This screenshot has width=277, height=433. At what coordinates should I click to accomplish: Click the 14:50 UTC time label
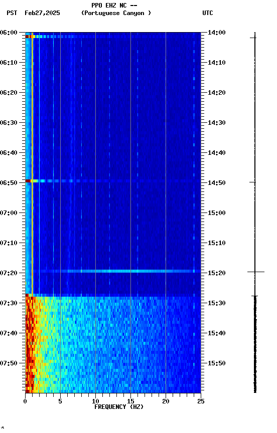pos(217,183)
